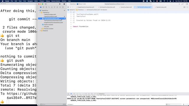The height and width of the screenshot is (106, 189).
Task: Collapse the TwentyFour project root
Action: 39,11
